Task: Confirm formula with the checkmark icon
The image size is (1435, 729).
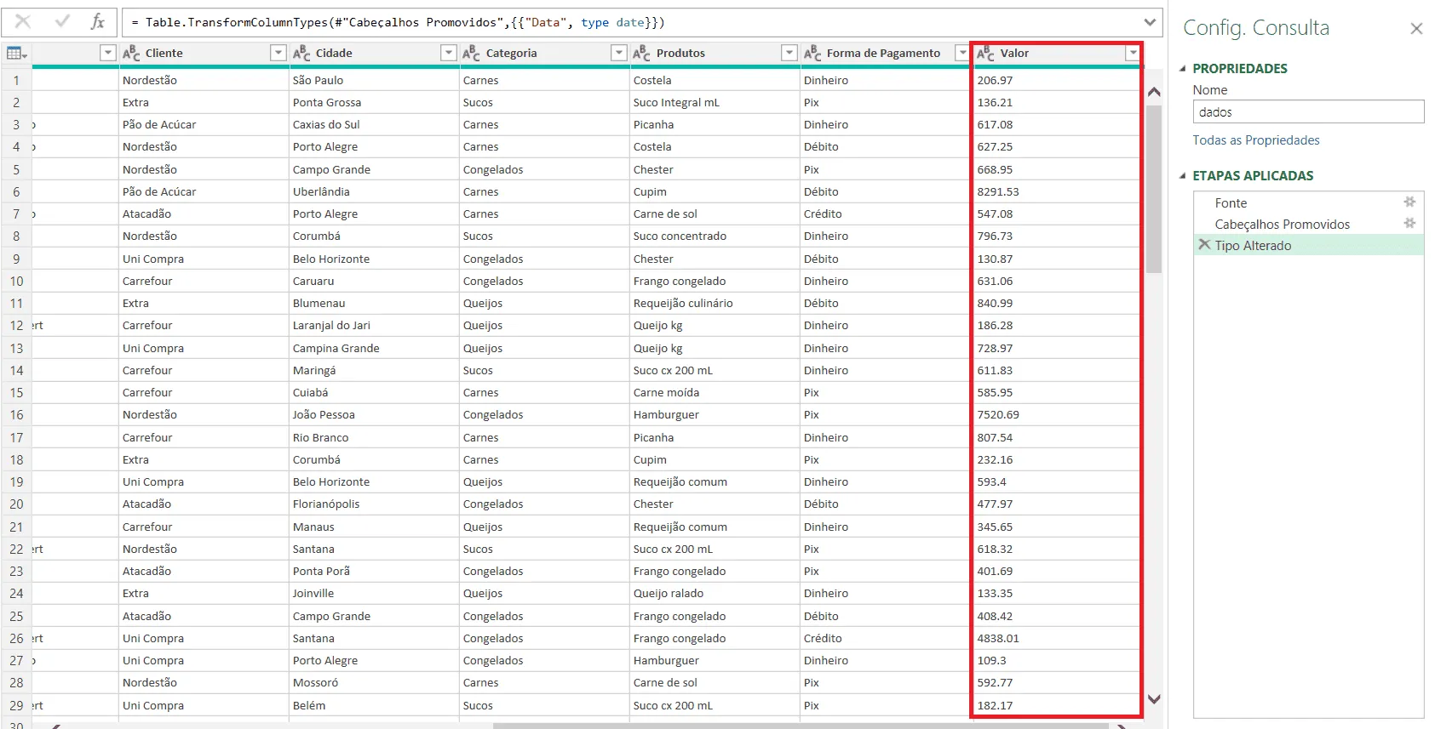Action: [62, 22]
